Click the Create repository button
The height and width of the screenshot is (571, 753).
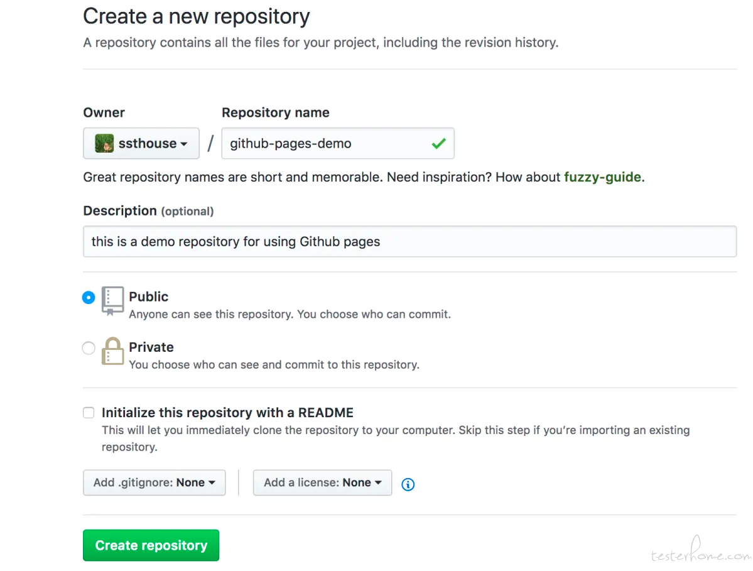pos(151,545)
